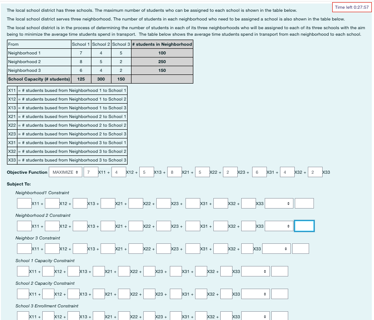
Task: Click the objective function X31 coefficient box
Action: click(259, 172)
